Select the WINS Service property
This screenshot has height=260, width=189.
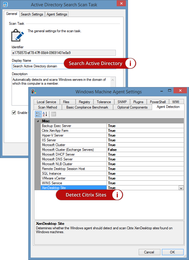coord(74,183)
